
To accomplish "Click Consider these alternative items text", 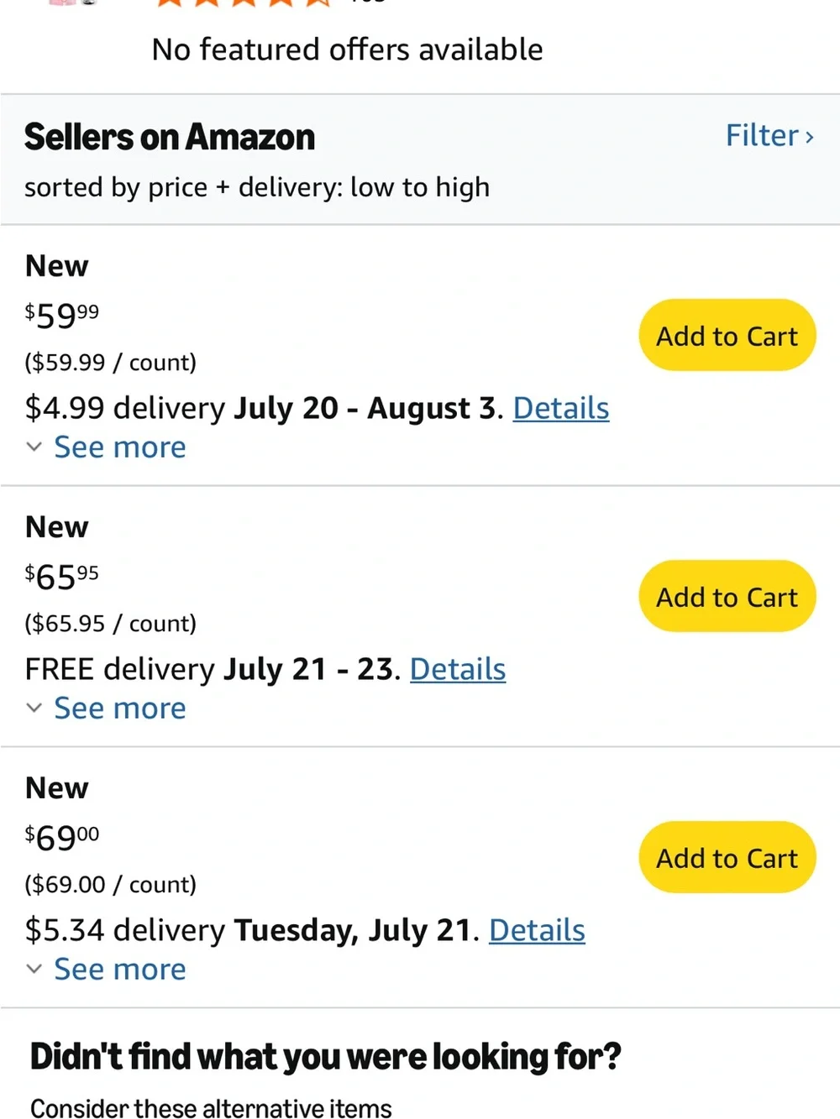I will click(x=211, y=1108).
